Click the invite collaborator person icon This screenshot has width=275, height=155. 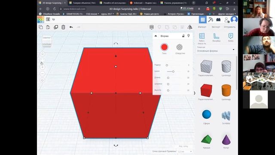pos(226,20)
